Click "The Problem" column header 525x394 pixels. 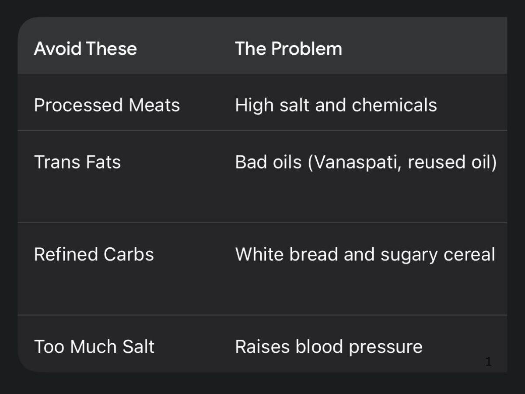(x=288, y=49)
